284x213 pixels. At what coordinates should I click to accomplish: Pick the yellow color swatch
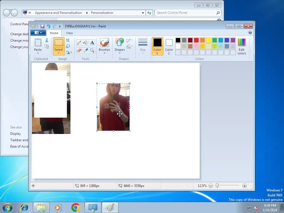(x=209, y=40)
